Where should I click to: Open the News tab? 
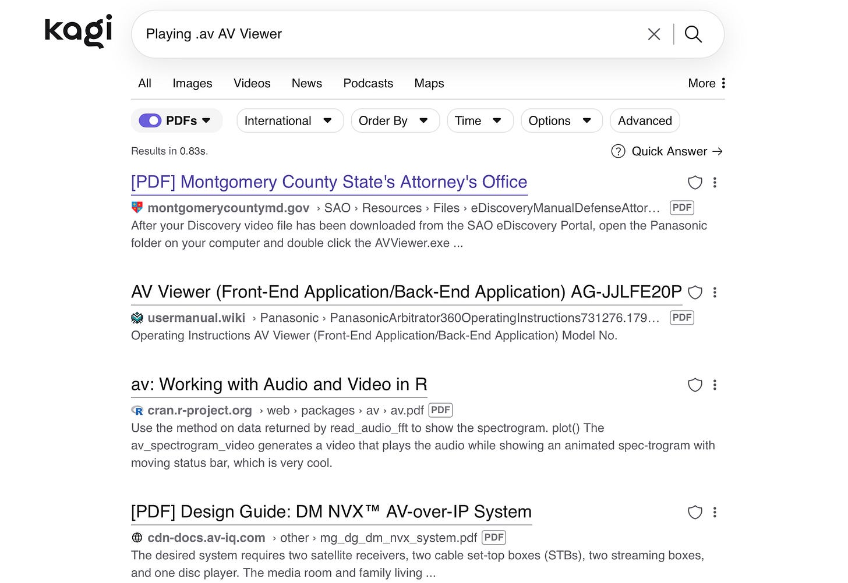[x=306, y=83]
